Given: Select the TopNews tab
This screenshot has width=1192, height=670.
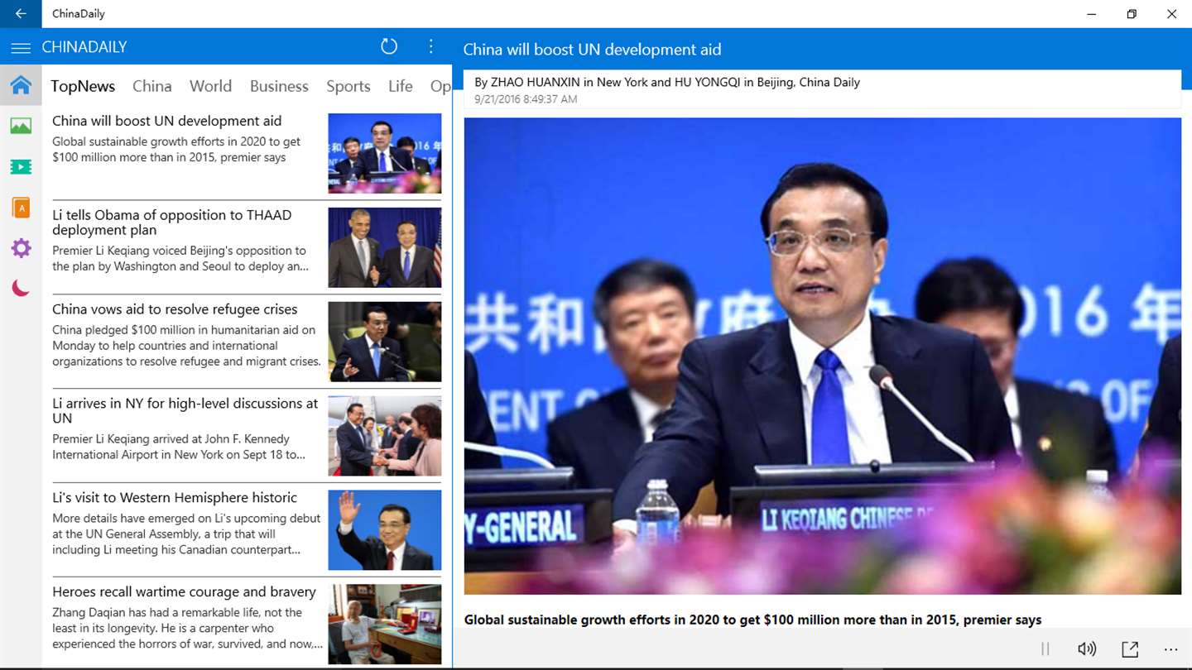Looking at the screenshot, I should pyautogui.click(x=83, y=86).
